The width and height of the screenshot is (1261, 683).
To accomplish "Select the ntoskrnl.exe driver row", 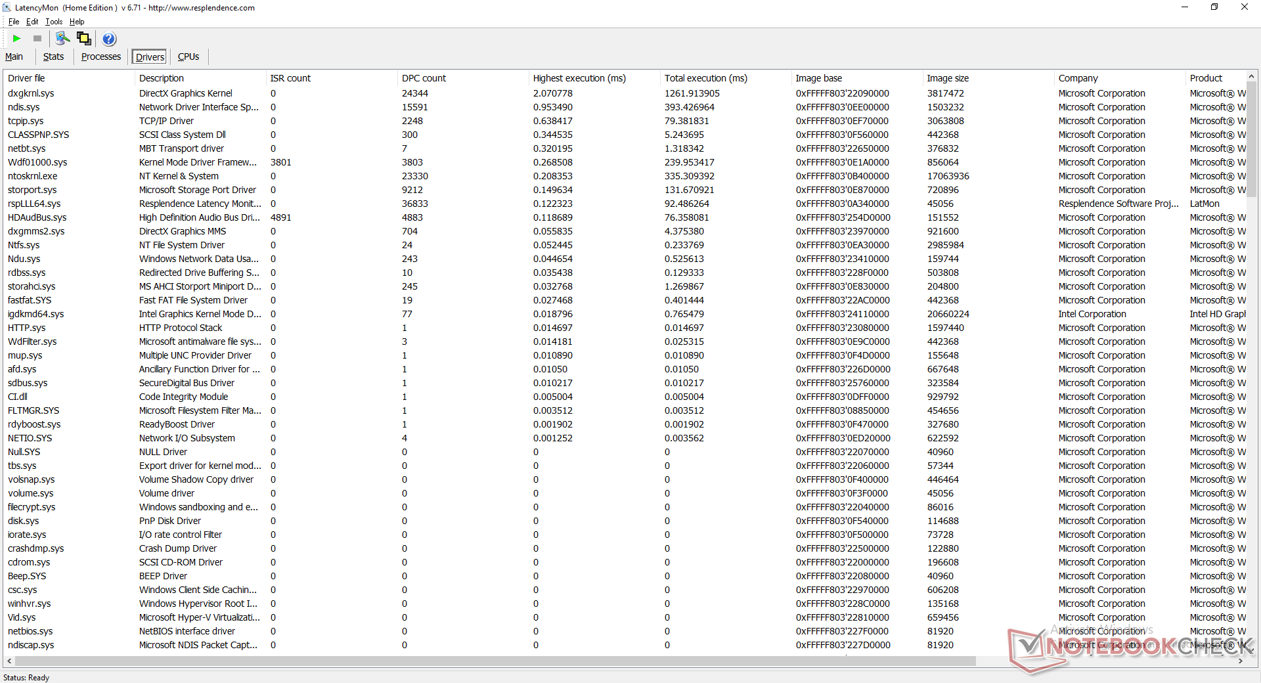I will tap(625, 176).
